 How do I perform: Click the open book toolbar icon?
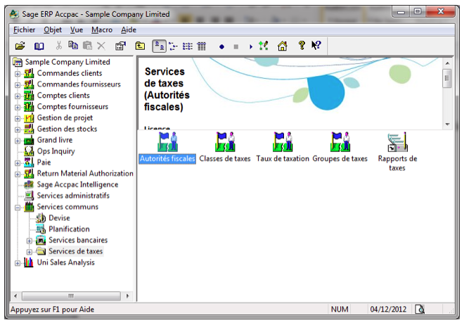pyautogui.click(x=39, y=46)
